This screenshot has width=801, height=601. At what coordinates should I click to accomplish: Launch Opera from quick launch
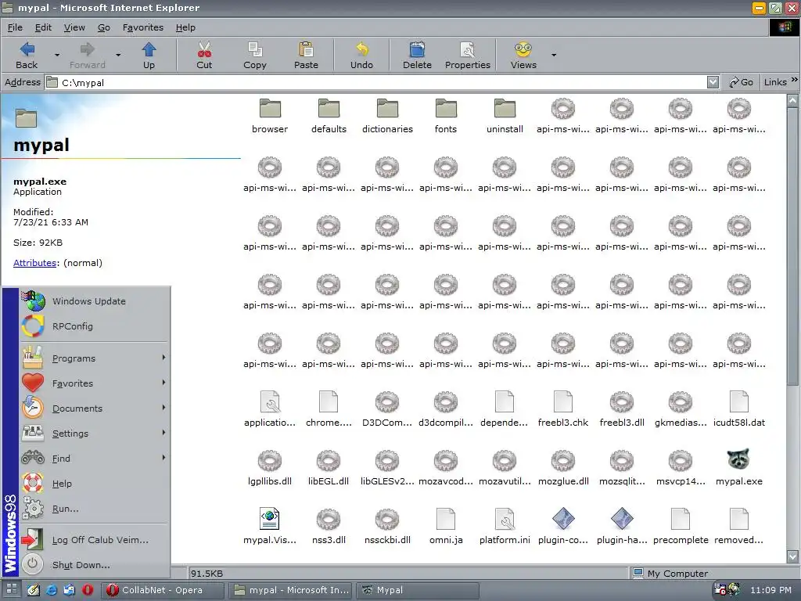click(88, 590)
